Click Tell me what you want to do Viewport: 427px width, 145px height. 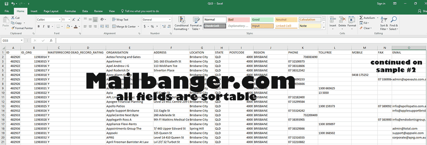click(x=140, y=11)
